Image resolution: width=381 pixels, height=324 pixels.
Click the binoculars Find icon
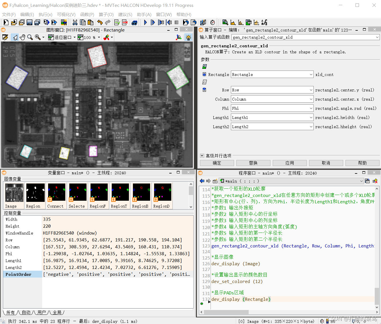coord(134,22)
